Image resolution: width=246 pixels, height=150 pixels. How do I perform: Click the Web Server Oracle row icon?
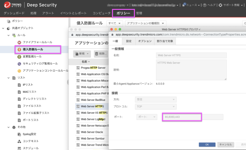tap(78, 132)
